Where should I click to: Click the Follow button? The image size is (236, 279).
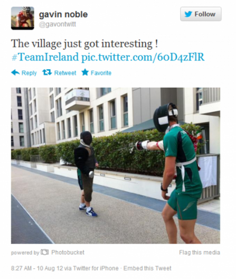tap(201, 14)
